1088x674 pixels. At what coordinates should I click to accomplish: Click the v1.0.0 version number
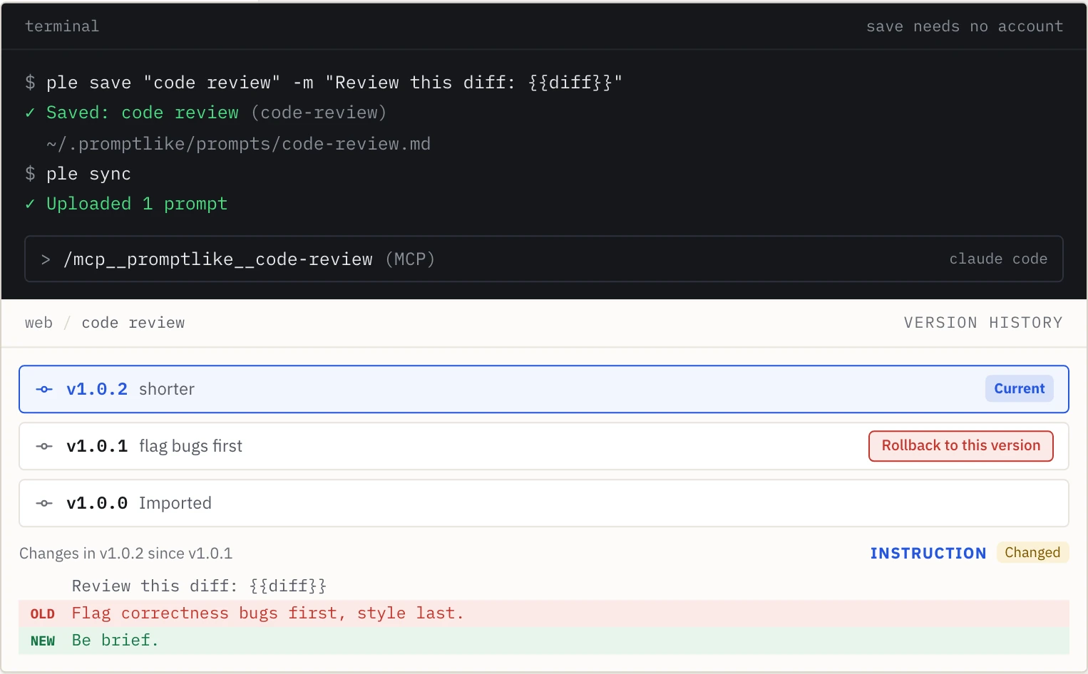point(97,503)
